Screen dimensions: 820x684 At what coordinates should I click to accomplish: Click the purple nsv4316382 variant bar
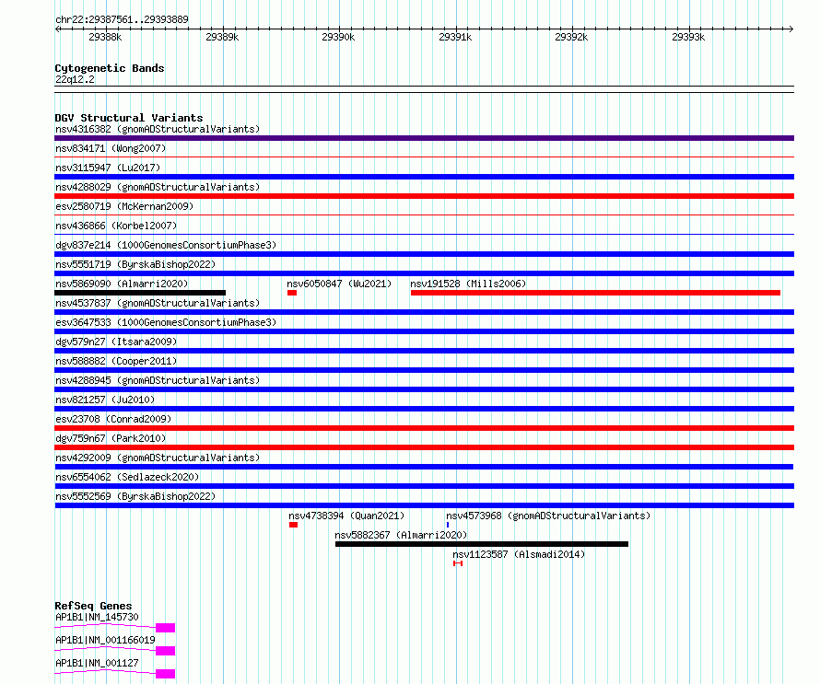coord(424,138)
